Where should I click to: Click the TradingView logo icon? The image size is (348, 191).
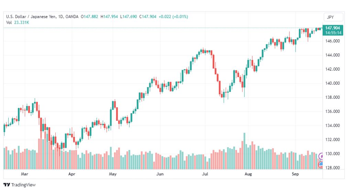point(7,185)
